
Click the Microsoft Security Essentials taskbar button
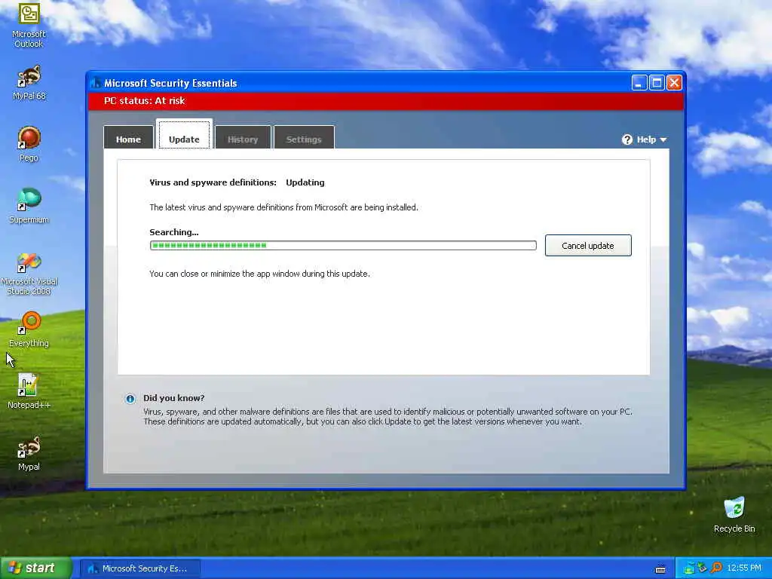(x=139, y=568)
